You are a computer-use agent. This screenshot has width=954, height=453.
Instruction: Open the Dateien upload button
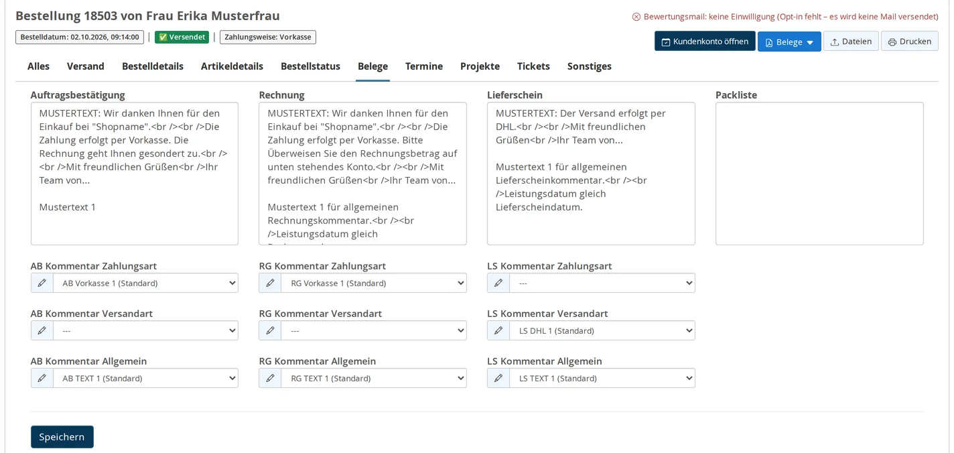(x=851, y=42)
